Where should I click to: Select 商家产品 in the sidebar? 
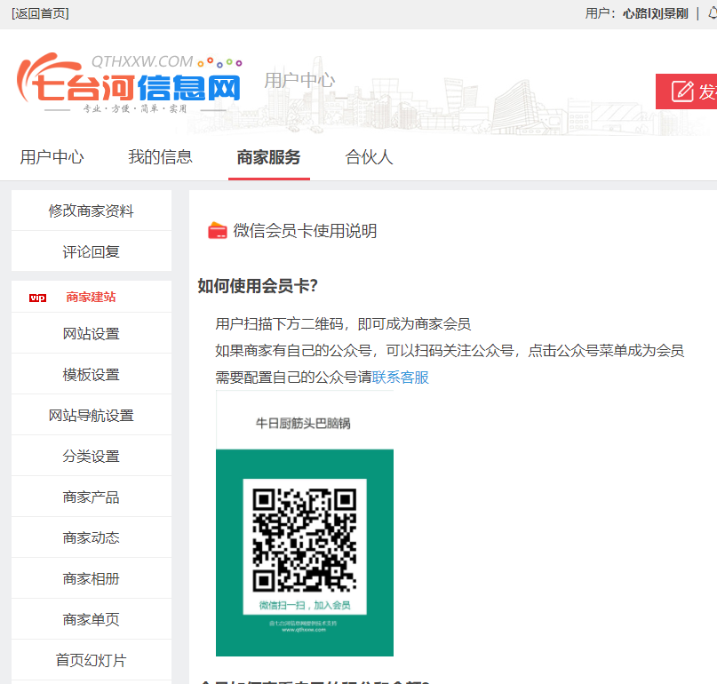92,497
